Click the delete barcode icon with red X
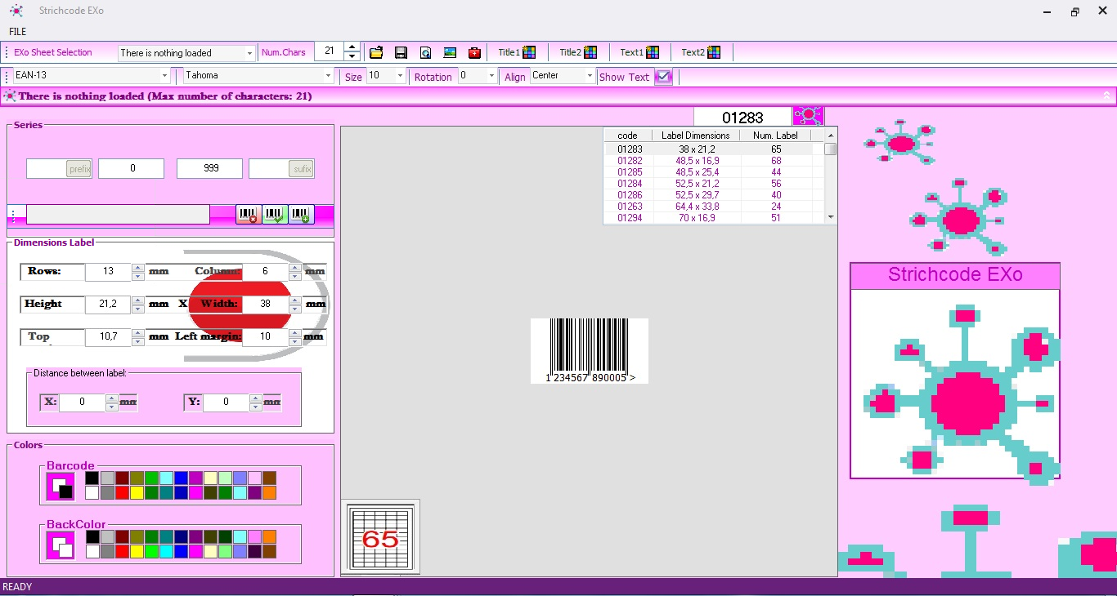1117x596 pixels. 249,215
